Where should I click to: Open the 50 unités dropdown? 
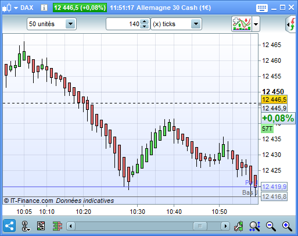(x=52, y=24)
